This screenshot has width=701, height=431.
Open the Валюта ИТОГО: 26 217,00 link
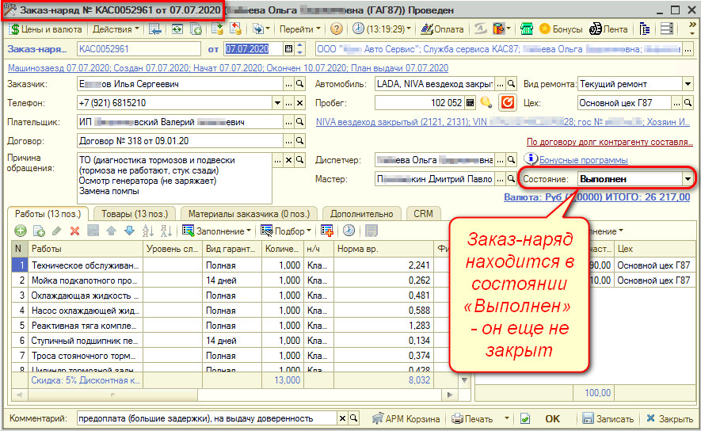pyautogui.click(x=596, y=197)
